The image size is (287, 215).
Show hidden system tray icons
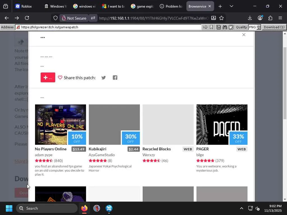point(242,208)
